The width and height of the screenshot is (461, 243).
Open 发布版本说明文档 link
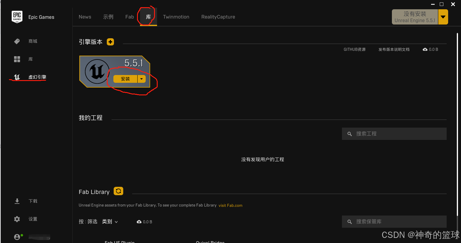[394, 49]
